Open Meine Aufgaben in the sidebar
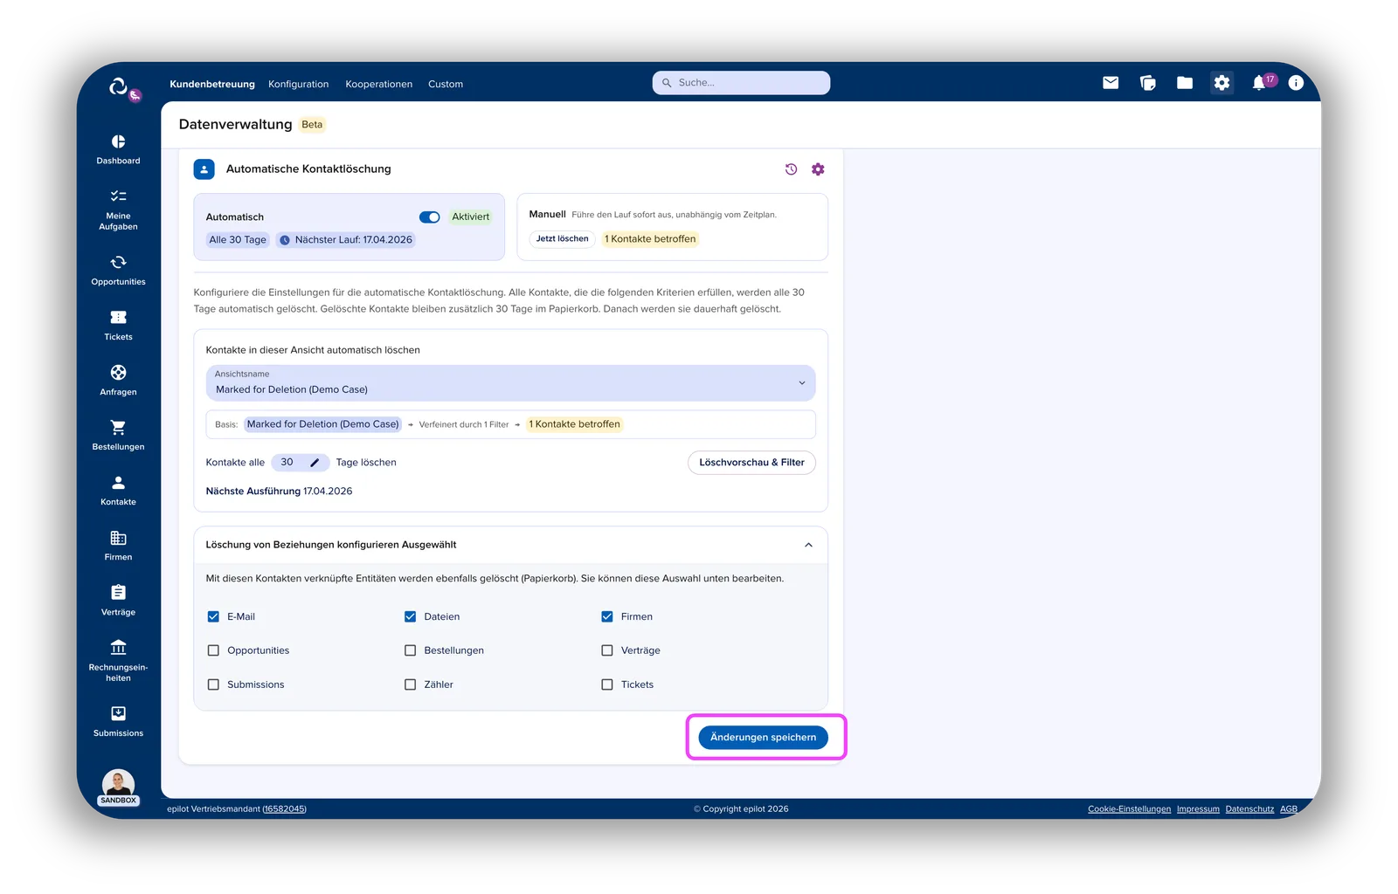 click(x=118, y=210)
